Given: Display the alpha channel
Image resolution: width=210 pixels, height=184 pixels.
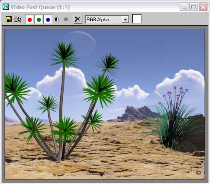Looking at the screenshot, I should coord(57,19).
